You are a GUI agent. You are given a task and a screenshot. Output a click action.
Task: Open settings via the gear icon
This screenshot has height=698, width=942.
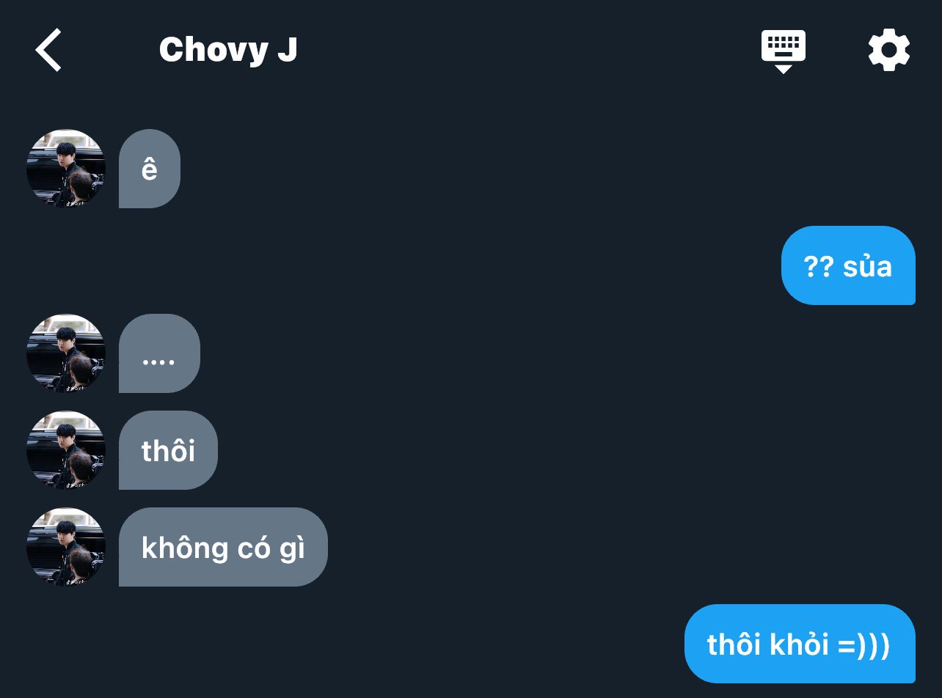[x=888, y=50]
